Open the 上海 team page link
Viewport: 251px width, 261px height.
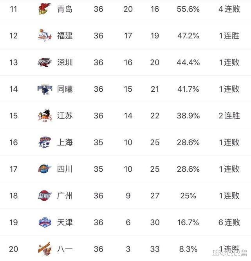point(65,142)
